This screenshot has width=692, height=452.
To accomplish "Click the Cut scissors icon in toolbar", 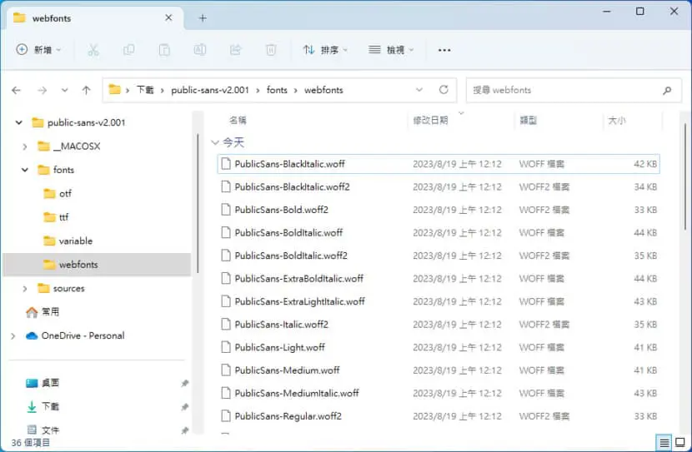I will [x=93, y=50].
